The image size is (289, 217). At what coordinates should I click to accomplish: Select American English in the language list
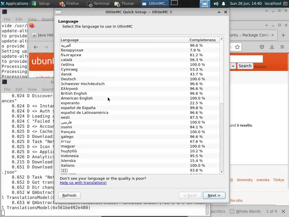tap(140, 98)
